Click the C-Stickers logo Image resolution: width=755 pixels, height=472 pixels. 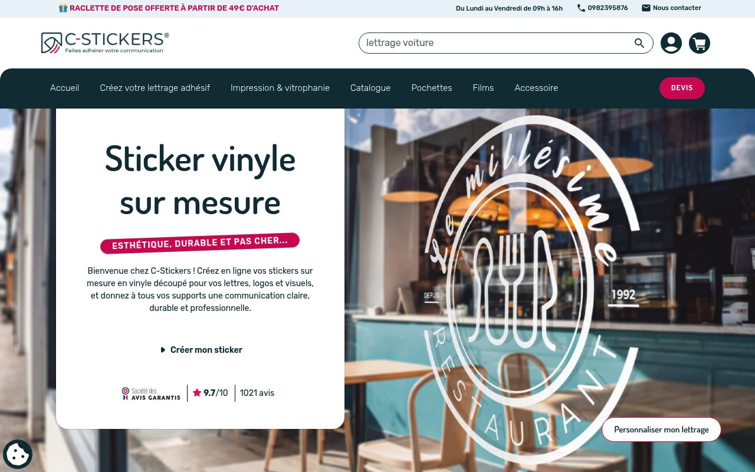(105, 42)
